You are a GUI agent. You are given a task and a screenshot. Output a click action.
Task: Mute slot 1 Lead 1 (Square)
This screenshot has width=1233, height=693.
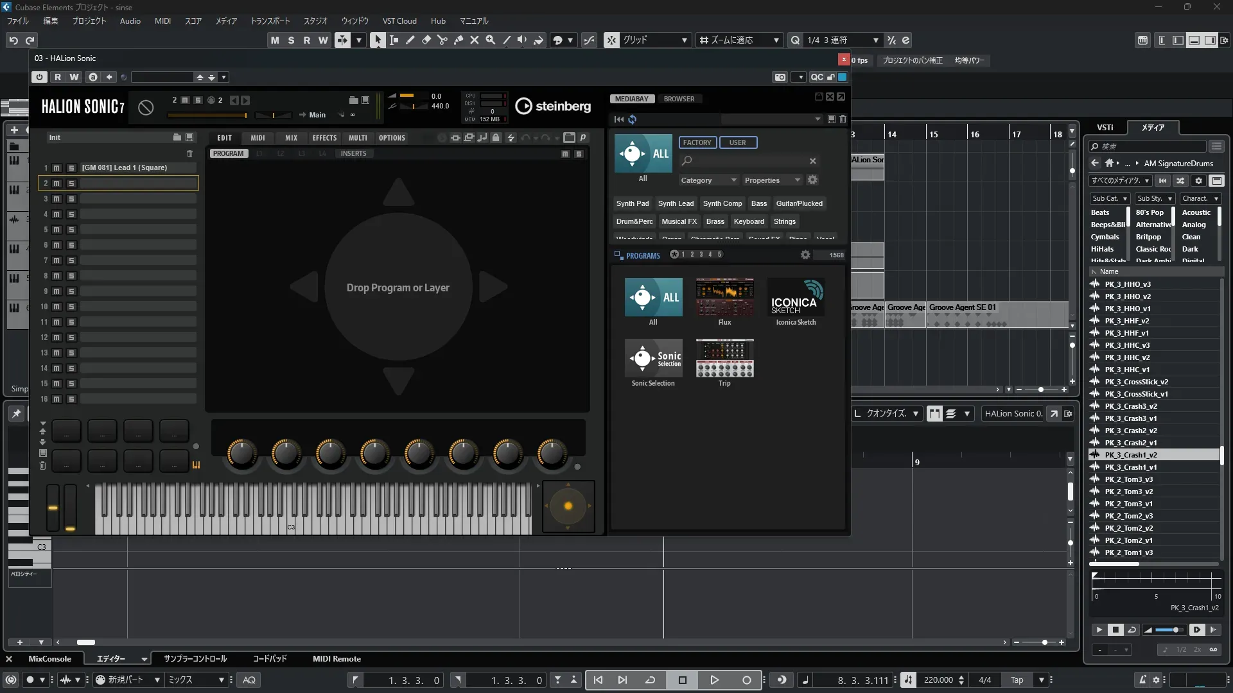click(57, 168)
